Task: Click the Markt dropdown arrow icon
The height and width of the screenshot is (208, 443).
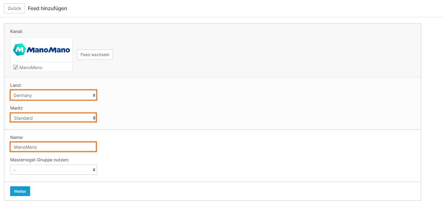Action: click(x=94, y=118)
